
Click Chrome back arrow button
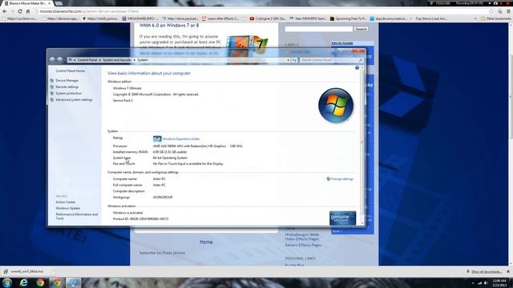point(5,11)
